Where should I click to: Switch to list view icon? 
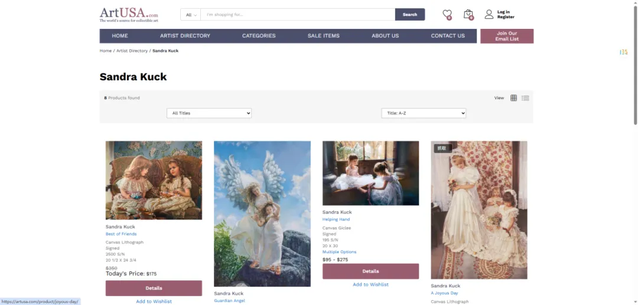pyautogui.click(x=525, y=98)
